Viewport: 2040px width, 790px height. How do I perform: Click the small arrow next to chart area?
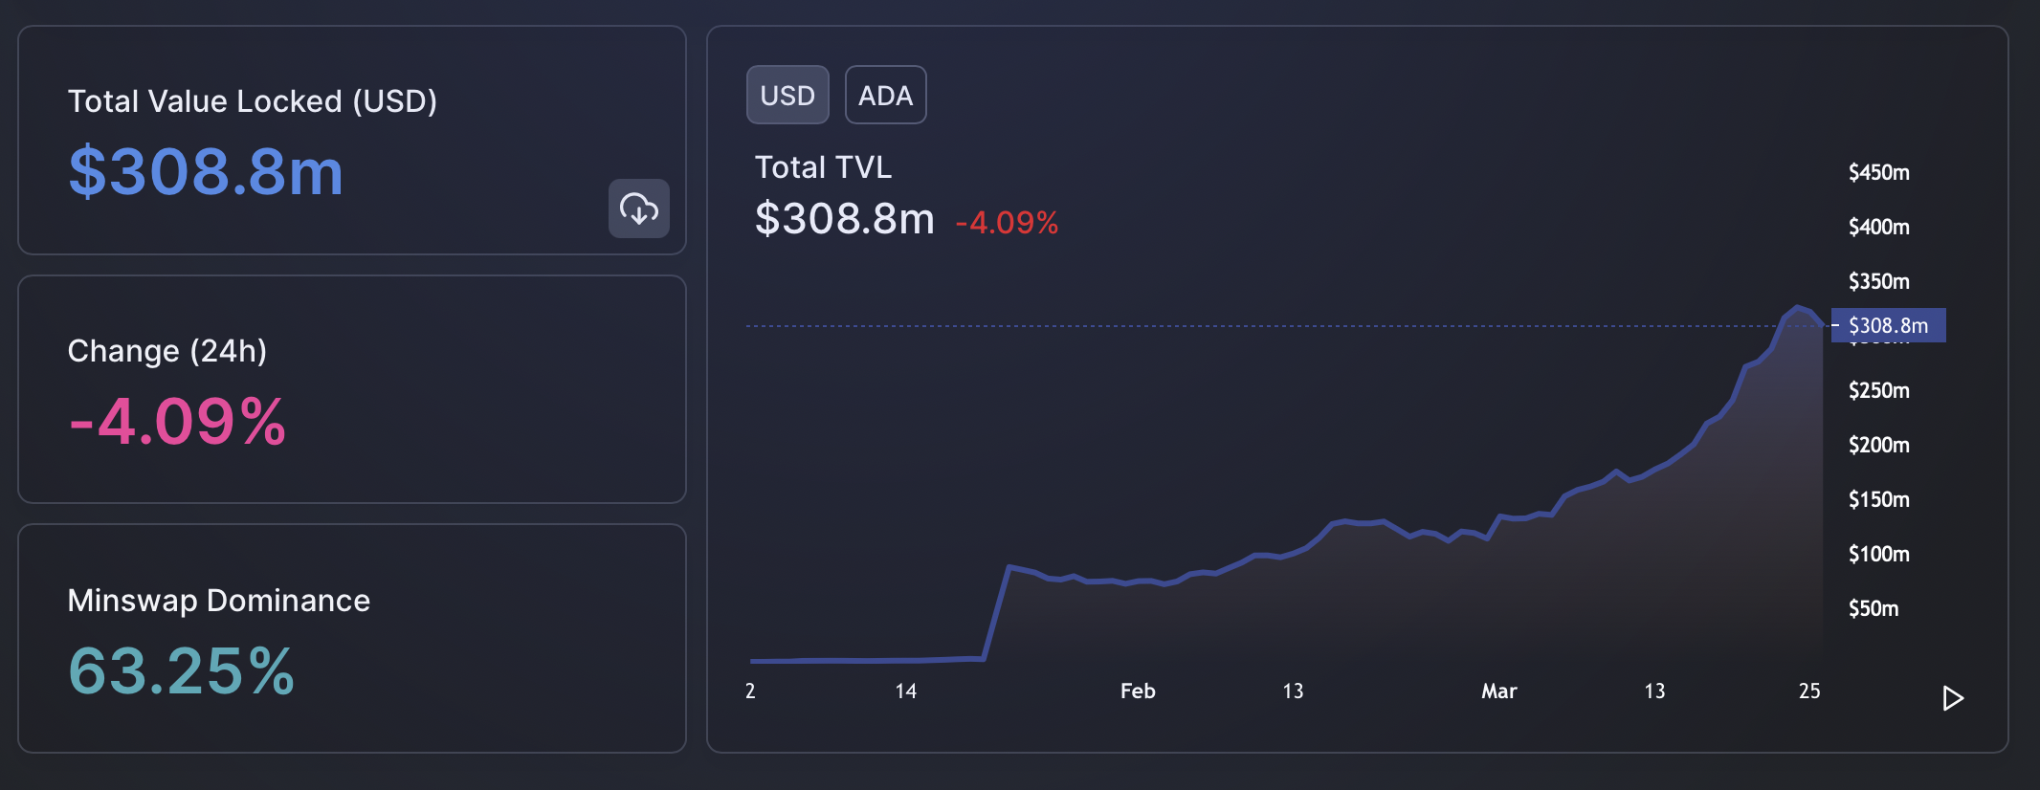(x=1953, y=698)
